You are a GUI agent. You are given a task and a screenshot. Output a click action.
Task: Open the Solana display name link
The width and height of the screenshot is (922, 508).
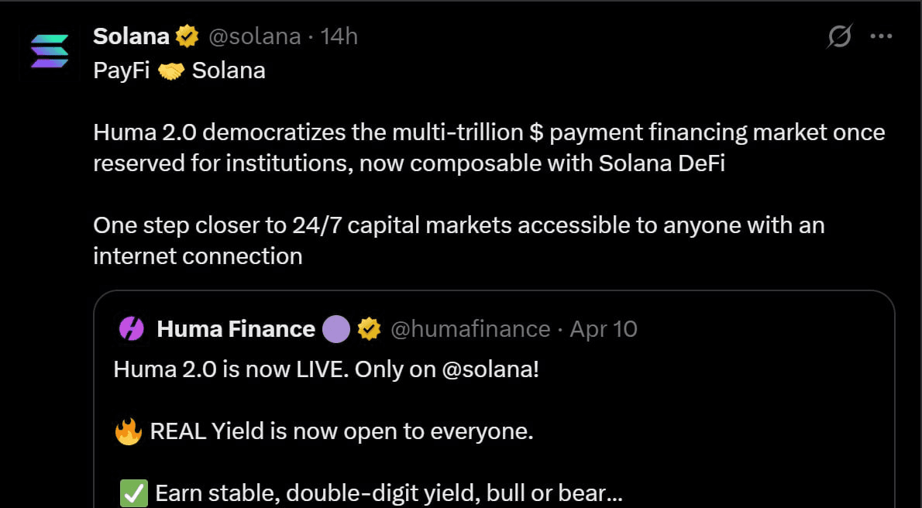click(131, 36)
